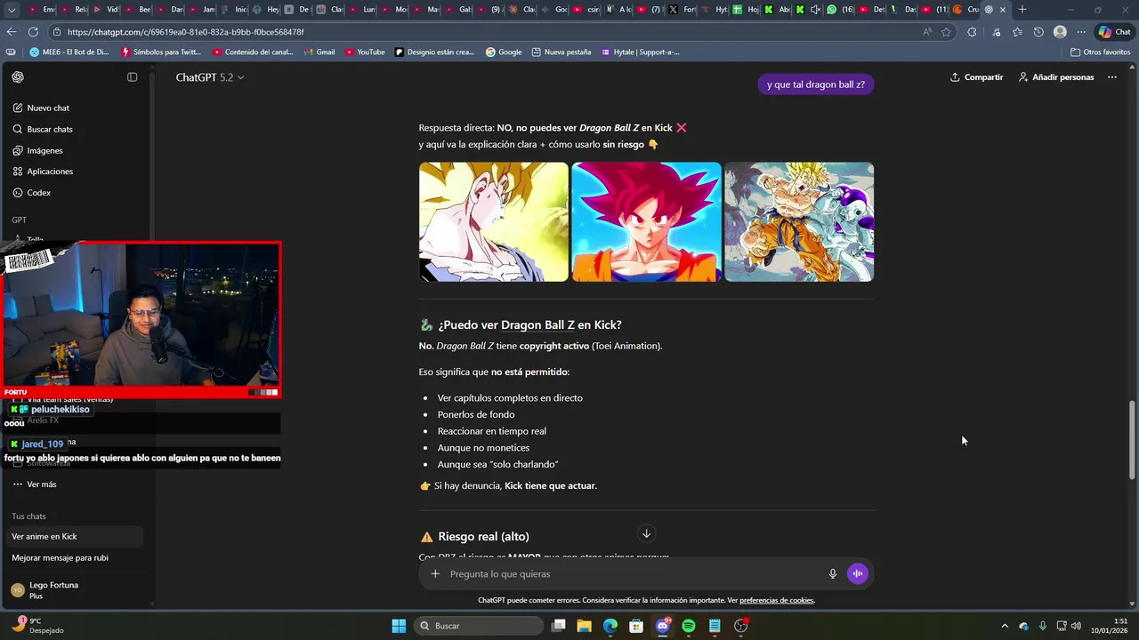Start voice mode with purple button
The image size is (1139, 640).
pyautogui.click(x=858, y=574)
